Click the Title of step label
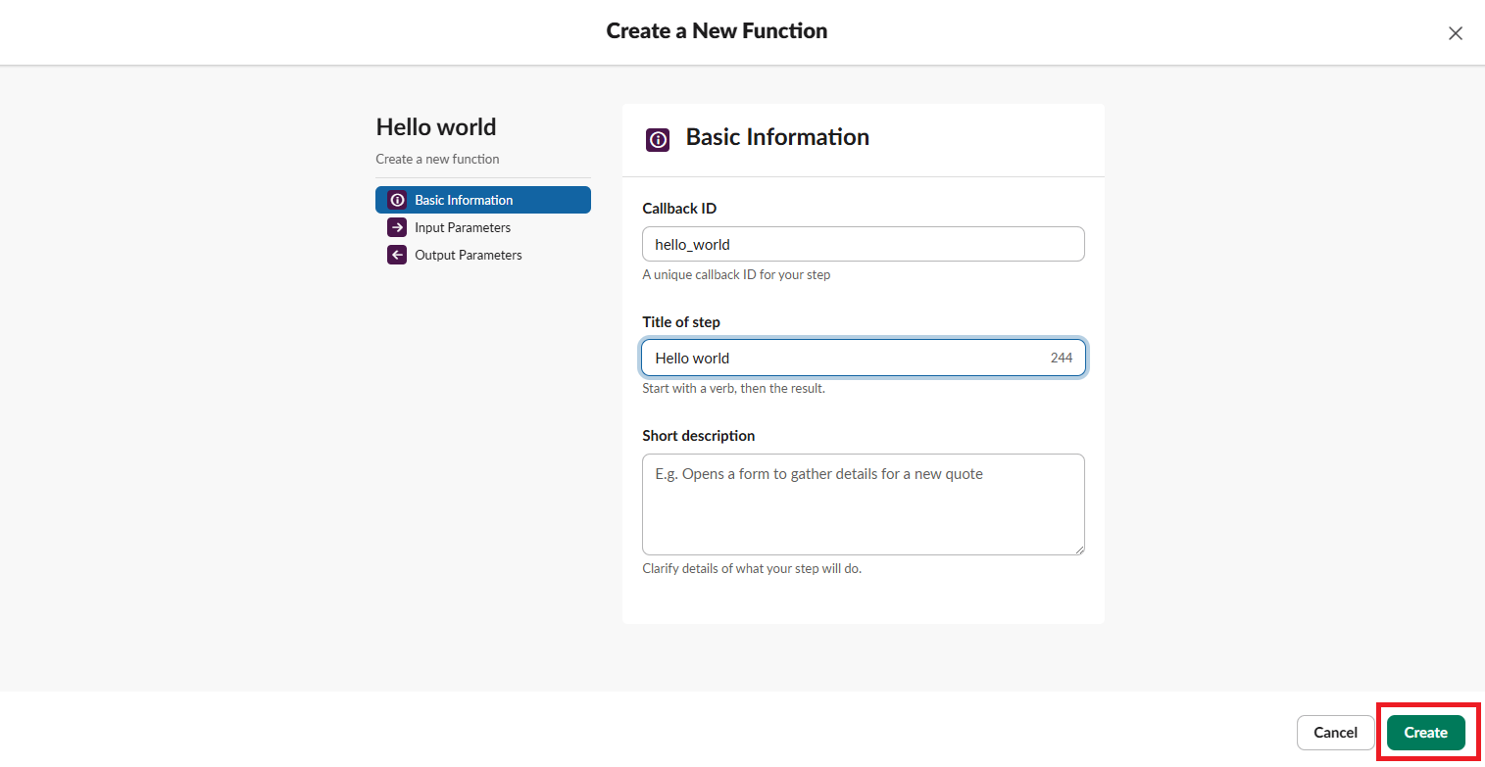This screenshot has height=767, width=1485. tap(681, 322)
